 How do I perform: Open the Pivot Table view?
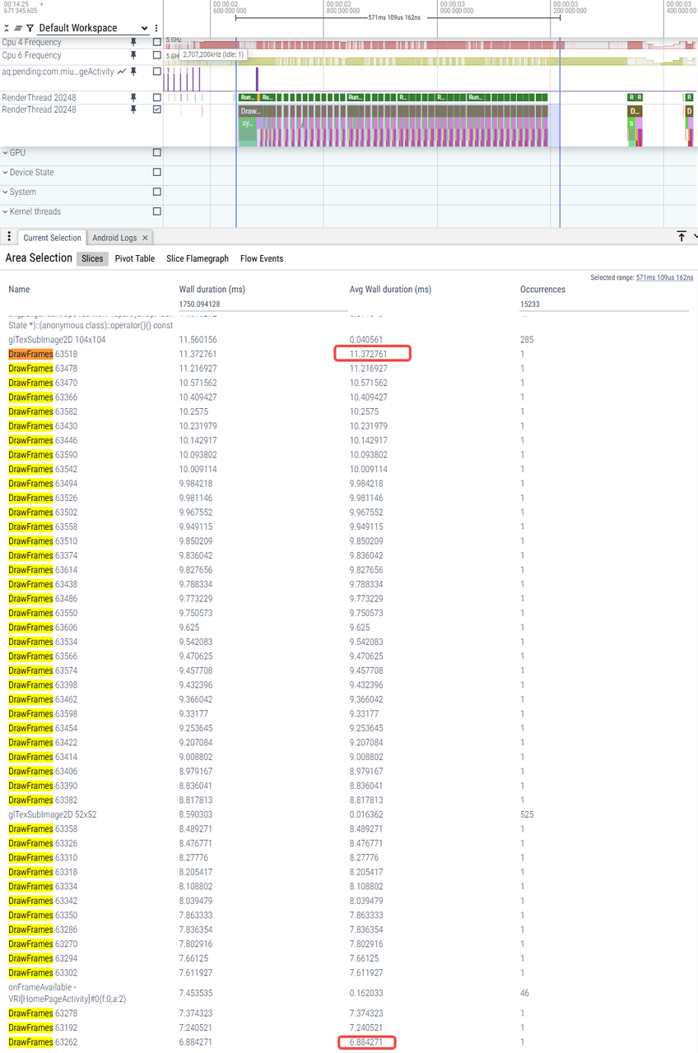135,258
